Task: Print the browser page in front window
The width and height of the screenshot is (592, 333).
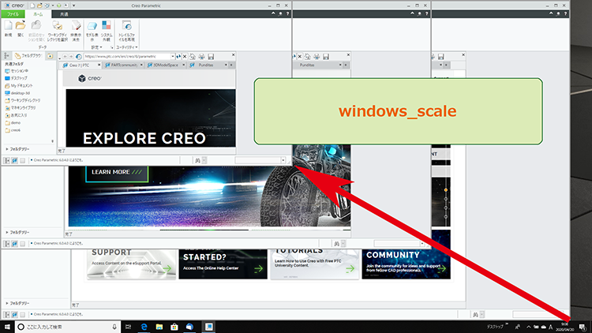Action: tap(201, 57)
